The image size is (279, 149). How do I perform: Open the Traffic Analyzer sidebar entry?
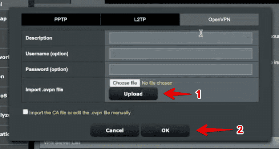(x=4, y=115)
